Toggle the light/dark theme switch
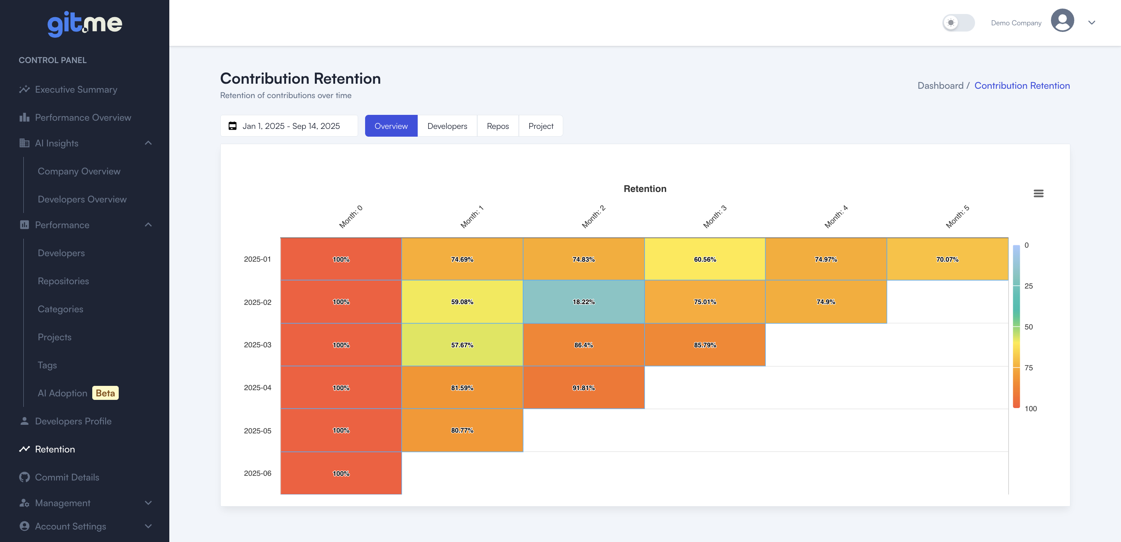The height and width of the screenshot is (542, 1121). coord(958,23)
